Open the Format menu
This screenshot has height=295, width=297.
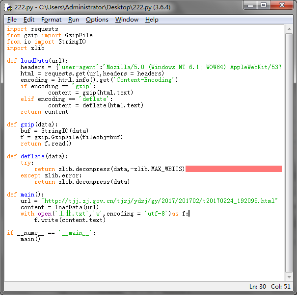pos(51,20)
